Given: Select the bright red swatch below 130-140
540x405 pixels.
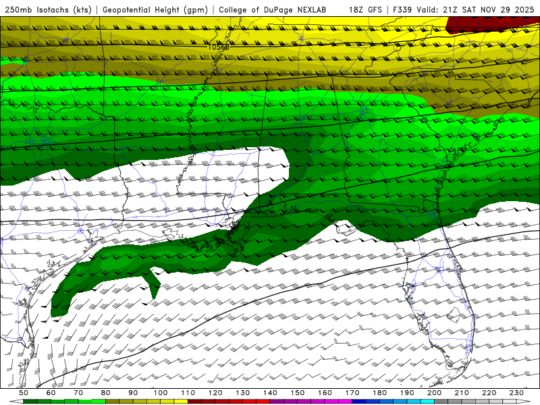Looking at the screenshot, I should 263,402.
